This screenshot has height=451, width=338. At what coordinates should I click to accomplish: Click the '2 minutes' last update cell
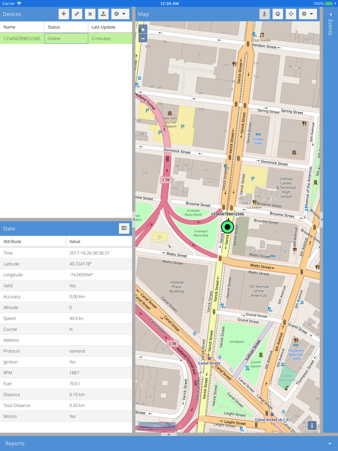click(110, 39)
